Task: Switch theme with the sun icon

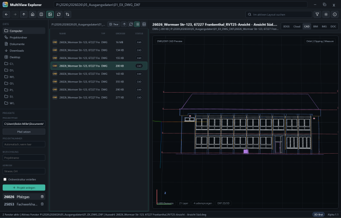Action: 326,14
